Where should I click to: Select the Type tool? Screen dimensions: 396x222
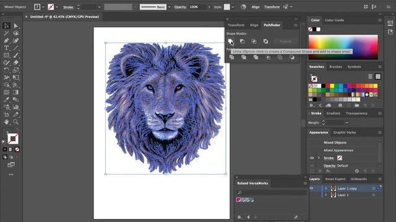[x=6, y=48]
